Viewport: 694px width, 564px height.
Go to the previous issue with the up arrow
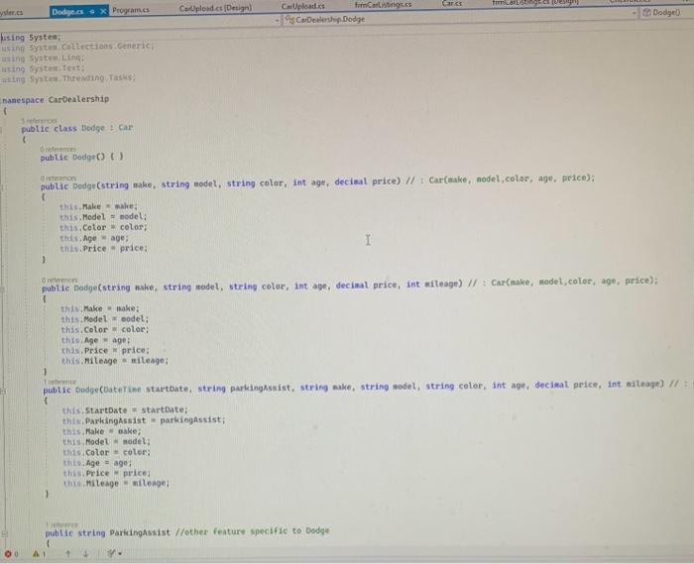point(67,553)
